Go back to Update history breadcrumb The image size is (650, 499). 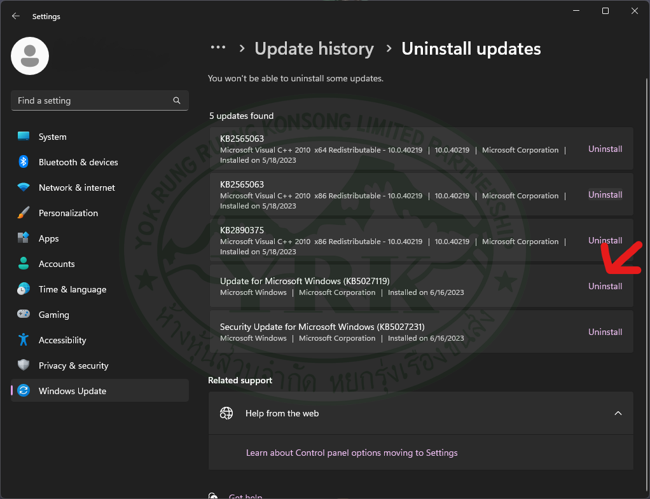point(314,48)
